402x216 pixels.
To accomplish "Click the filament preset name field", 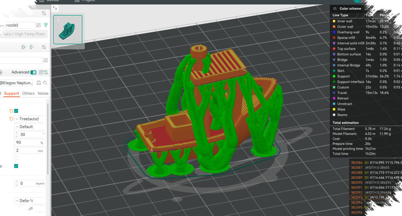I will 21,60.
